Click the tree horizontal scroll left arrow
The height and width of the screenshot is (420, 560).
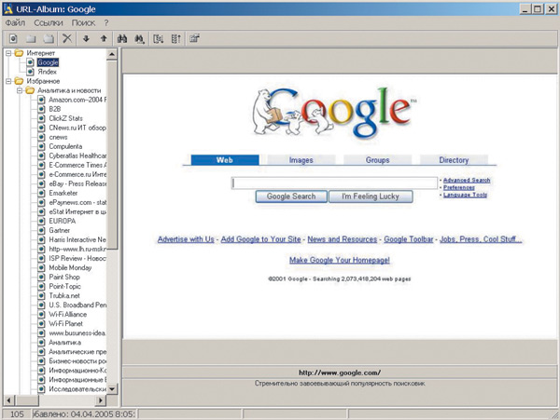(x=9, y=400)
